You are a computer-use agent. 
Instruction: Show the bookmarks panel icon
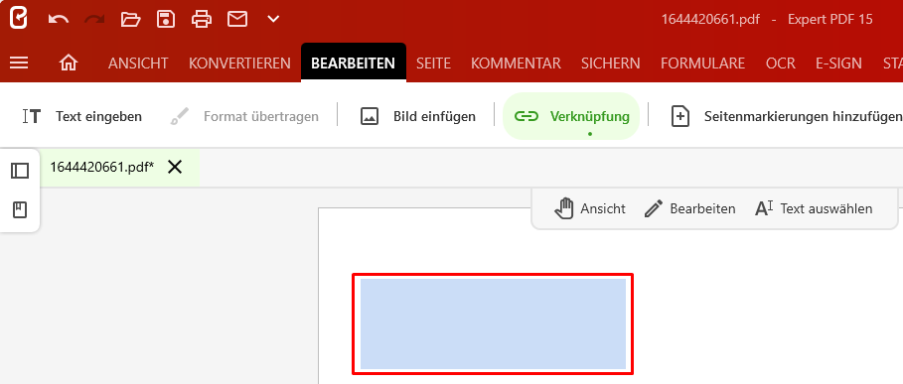(x=20, y=209)
